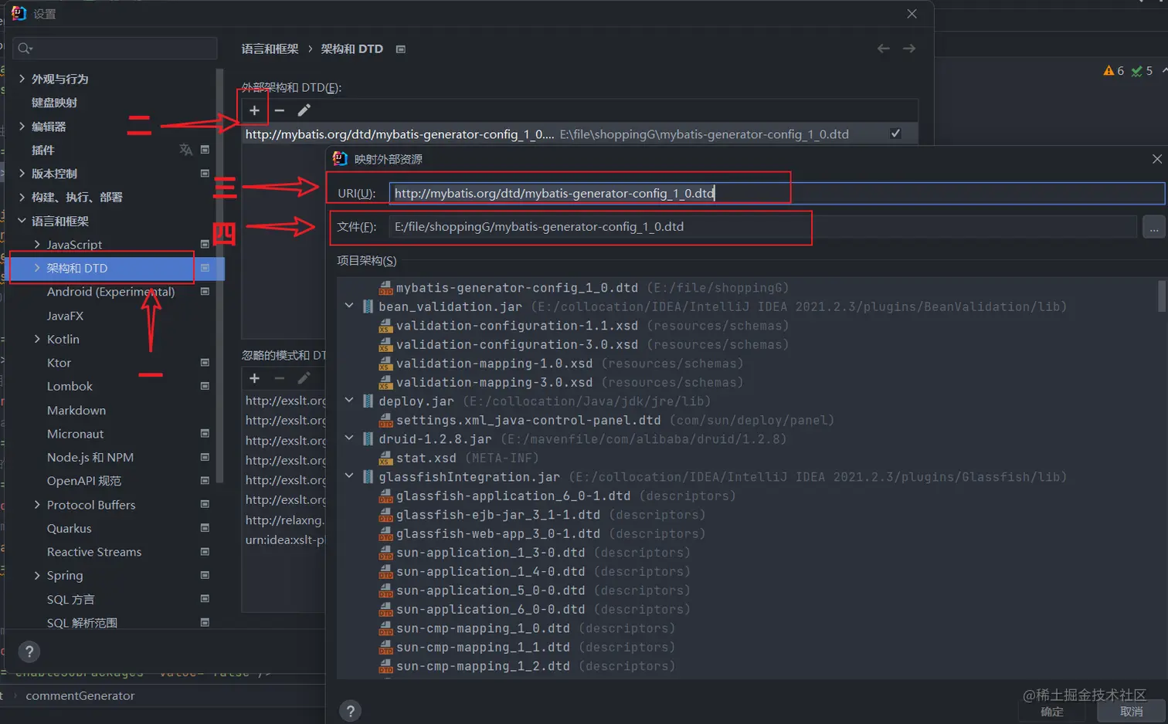Click the settings search box
1168x724 pixels.
pos(115,49)
